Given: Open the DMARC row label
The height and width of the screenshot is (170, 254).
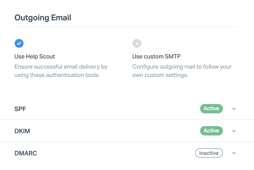Looking at the screenshot, I should (x=26, y=153).
